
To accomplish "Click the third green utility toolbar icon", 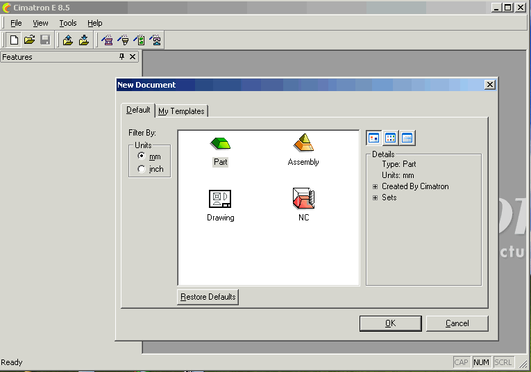I will [140, 40].
